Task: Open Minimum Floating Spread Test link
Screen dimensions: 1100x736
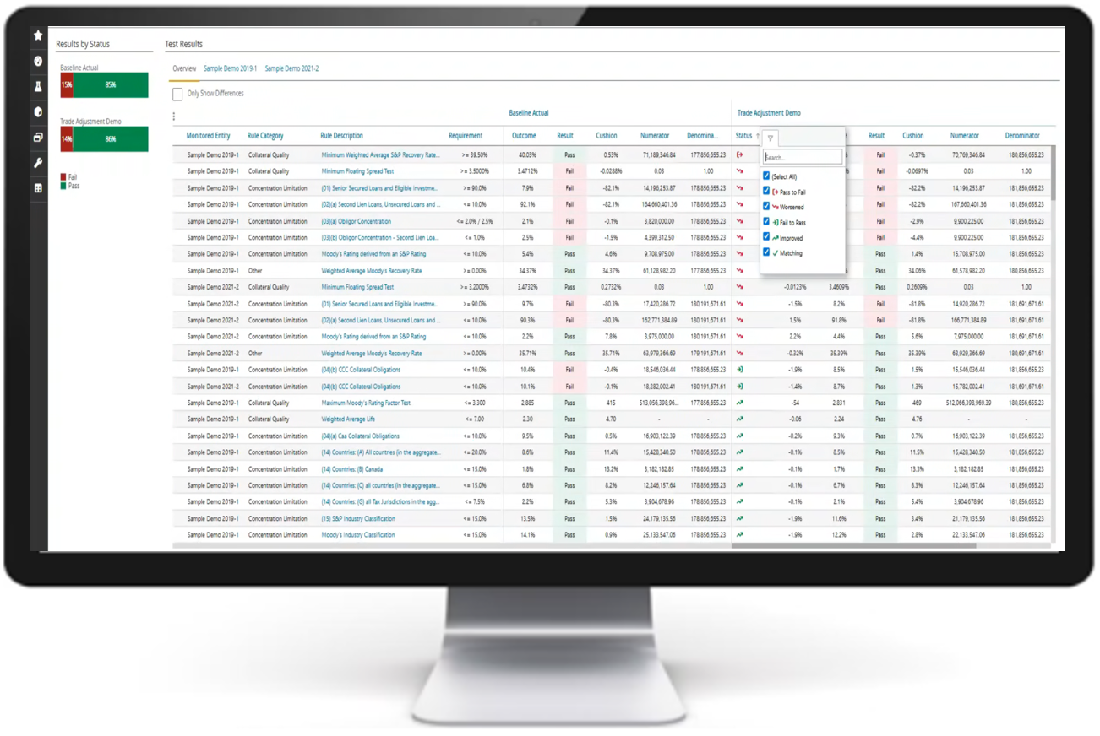Action: (x=357, y=171)
